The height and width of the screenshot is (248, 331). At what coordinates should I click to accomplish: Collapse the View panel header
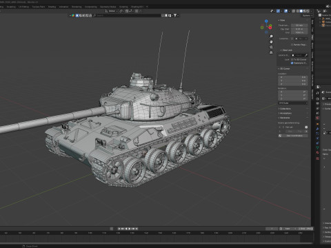coord(281,20)
